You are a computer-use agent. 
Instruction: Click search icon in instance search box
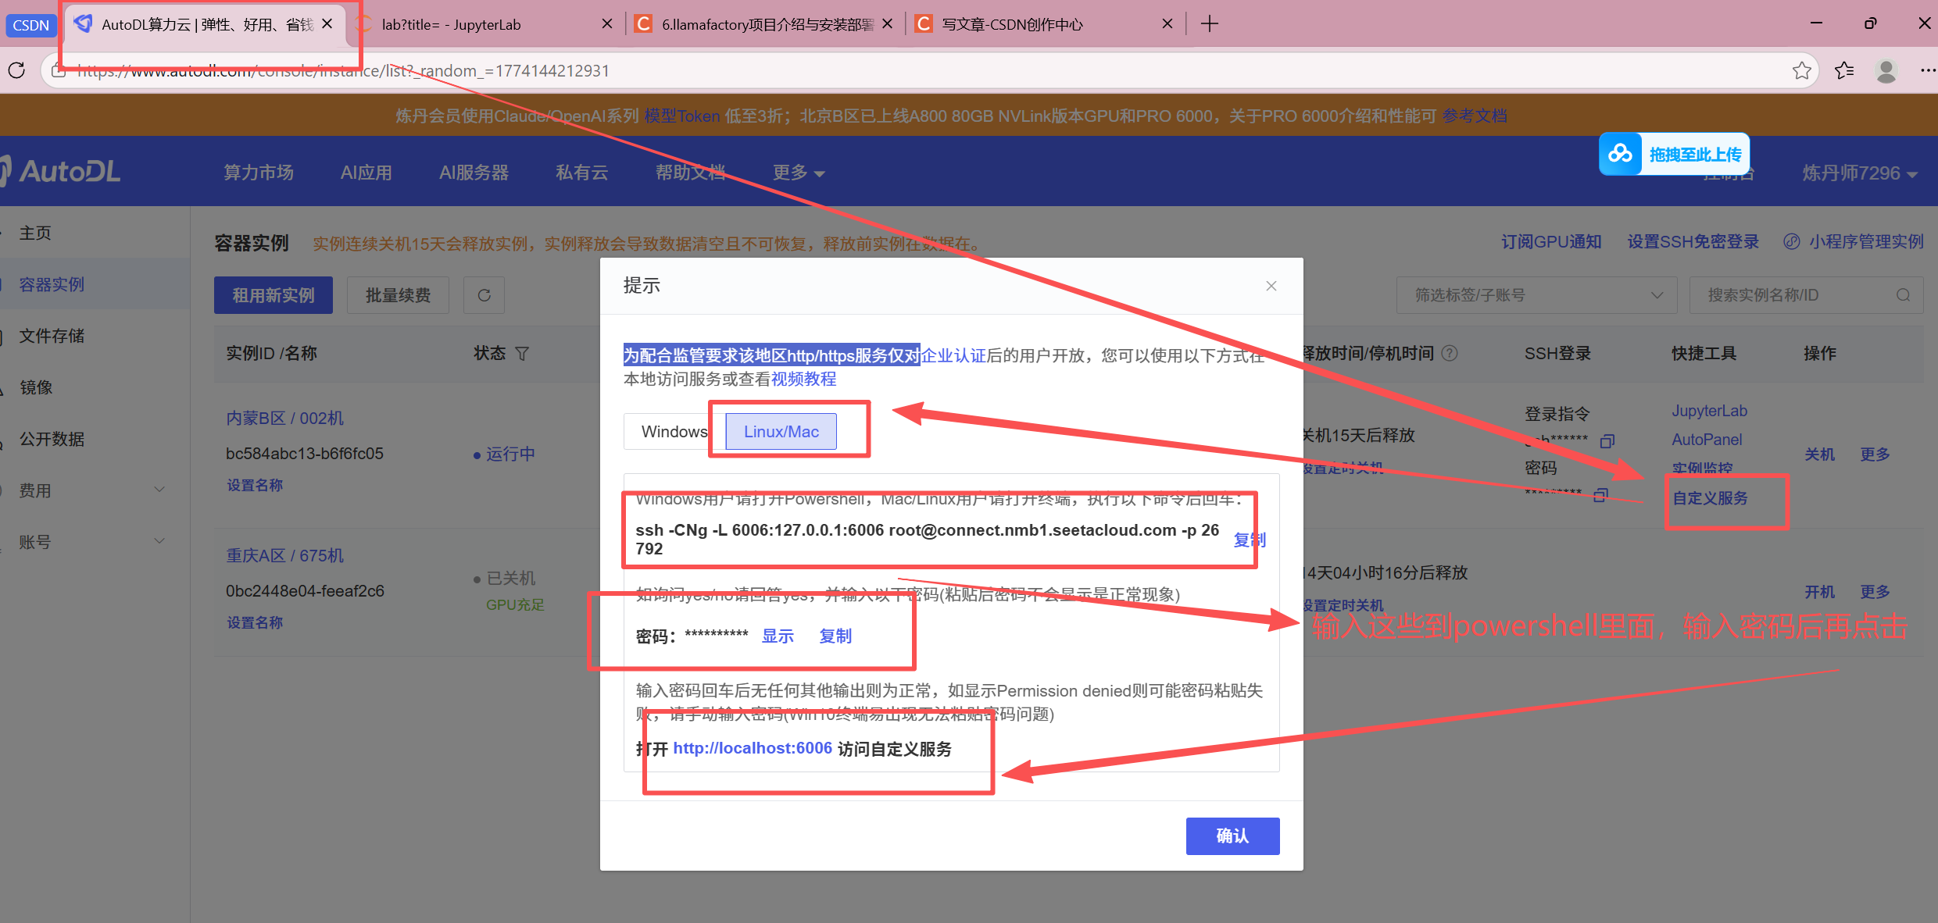click(x=1903, y=295)
